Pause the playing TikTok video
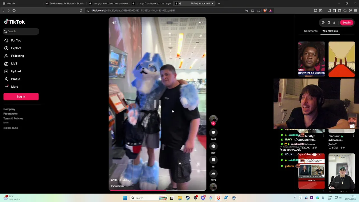Screen dimensions: 359x202 [158, 104]
